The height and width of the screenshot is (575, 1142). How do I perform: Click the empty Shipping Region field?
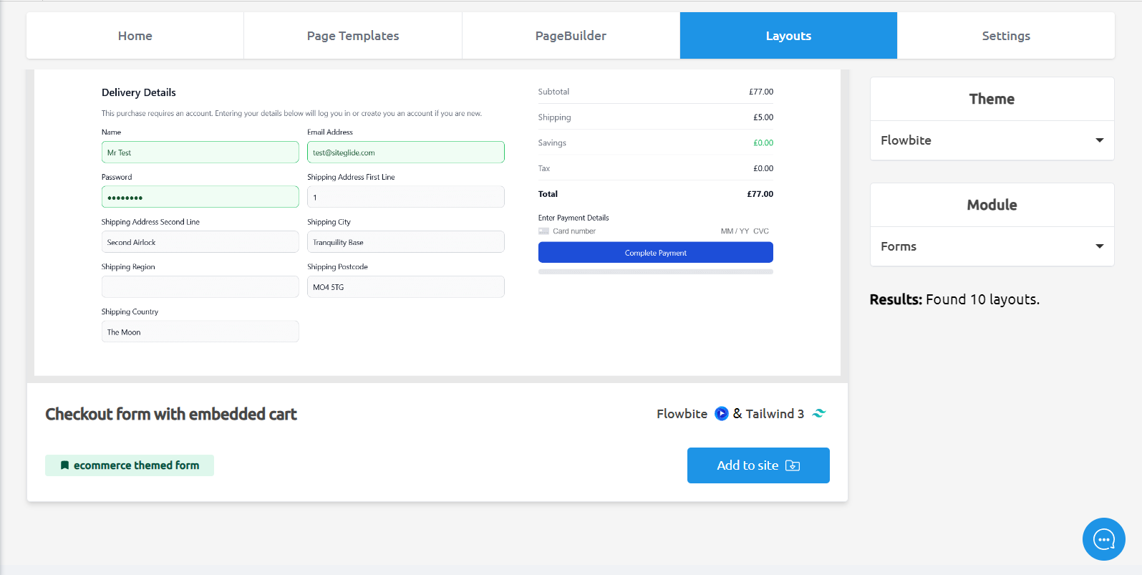click(x=200, y=287)
